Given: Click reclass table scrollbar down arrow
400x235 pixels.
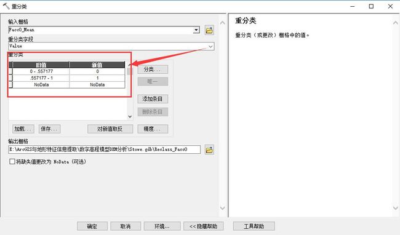Looking at the screenshot, I should point(130,116).
